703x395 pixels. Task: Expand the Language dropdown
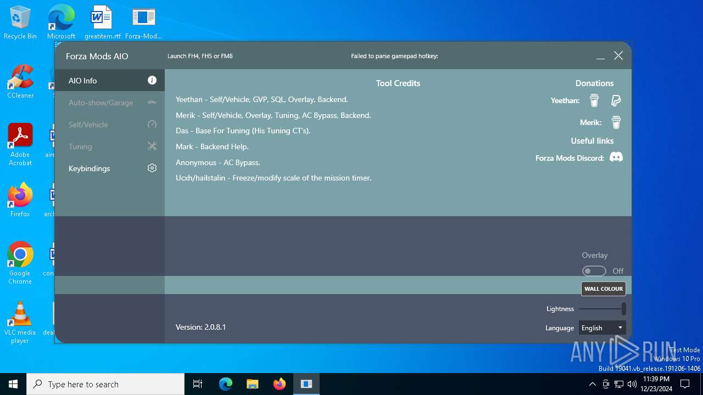pyautogui.click(x=602, y=328)
